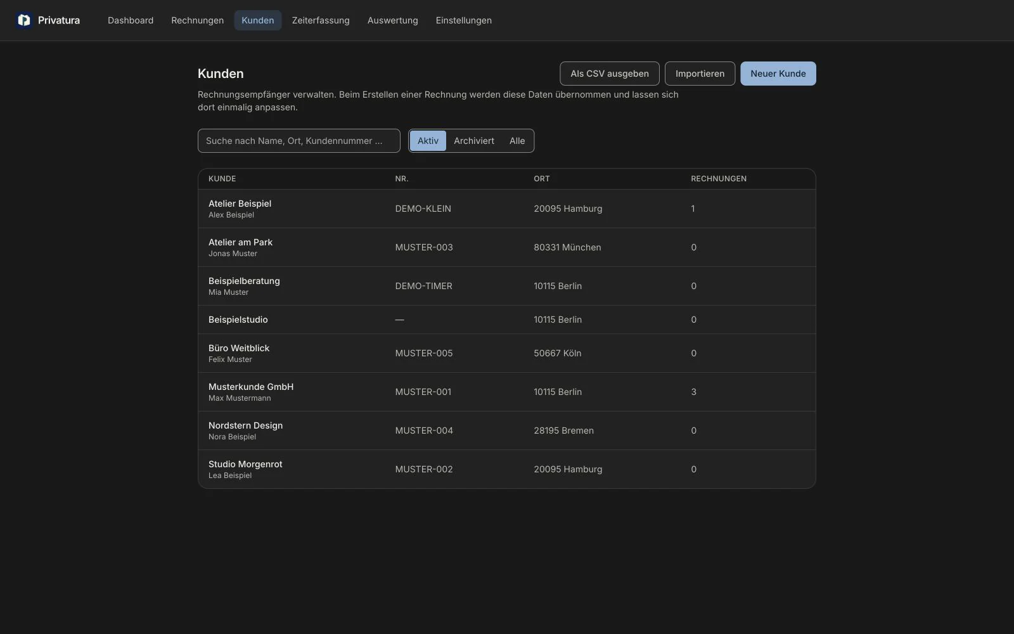The width and height of the screenshot is (1014, 634).
Task: Create a customer with Neuer Kunde
Action: [x=778, y=74]
